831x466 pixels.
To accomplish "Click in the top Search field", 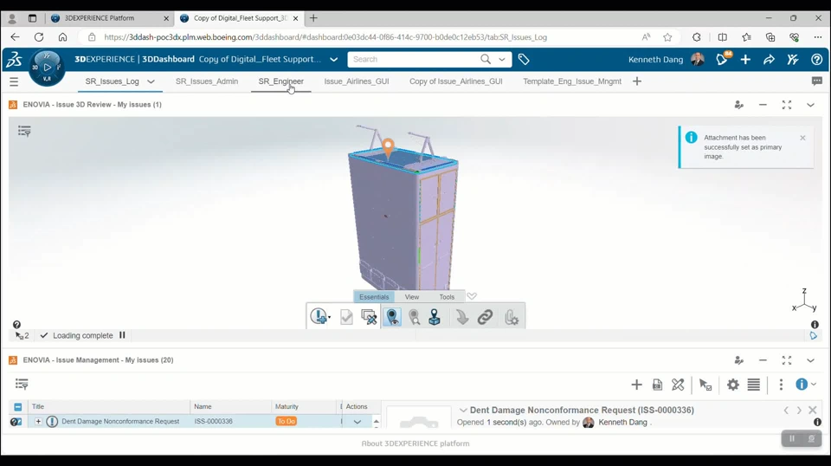I will coord(414,60).
